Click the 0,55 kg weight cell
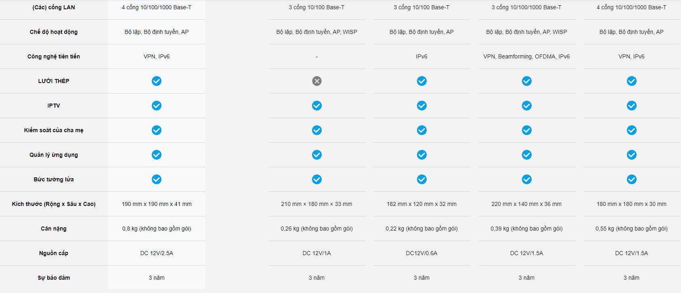 click(632, 229)
